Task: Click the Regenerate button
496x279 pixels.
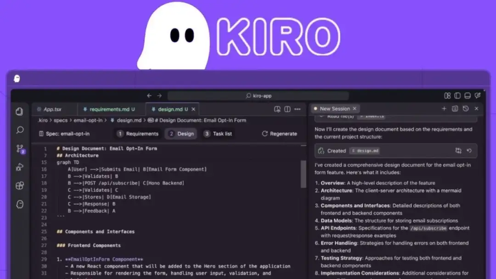Action: pyautogui.click(x=280, y=134)
